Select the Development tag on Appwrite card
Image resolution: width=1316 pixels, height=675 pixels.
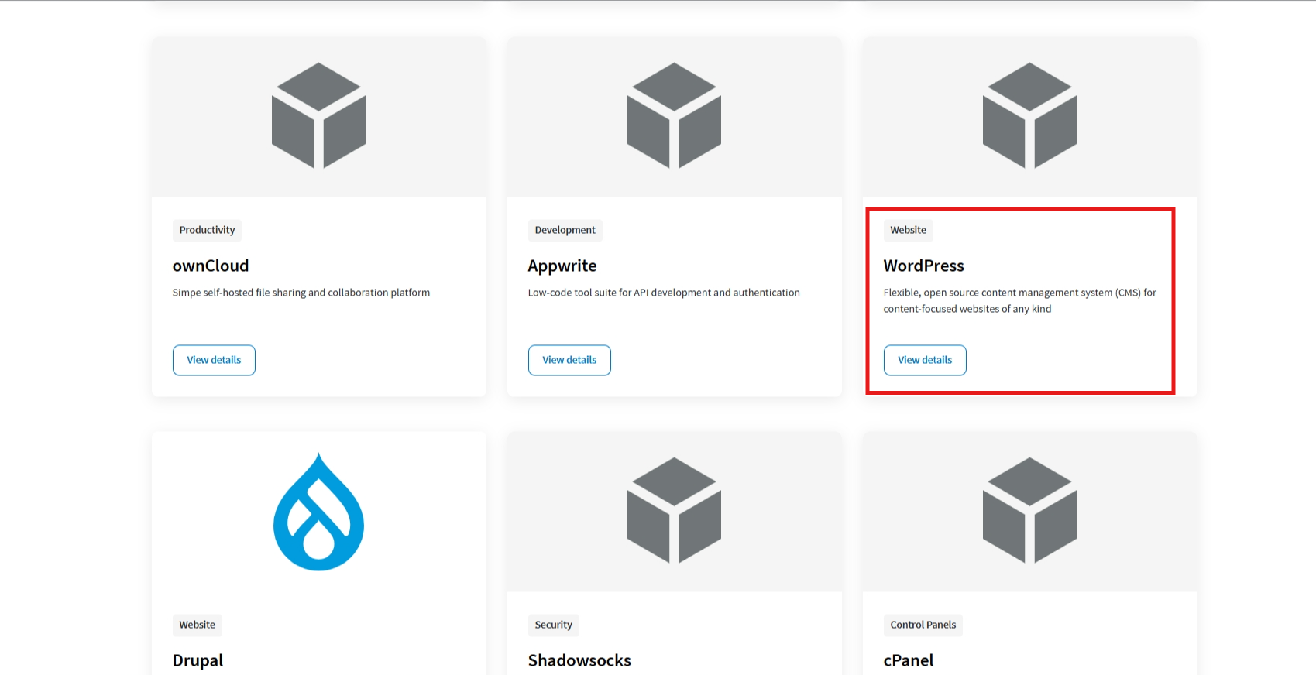[x=565, y=230]
